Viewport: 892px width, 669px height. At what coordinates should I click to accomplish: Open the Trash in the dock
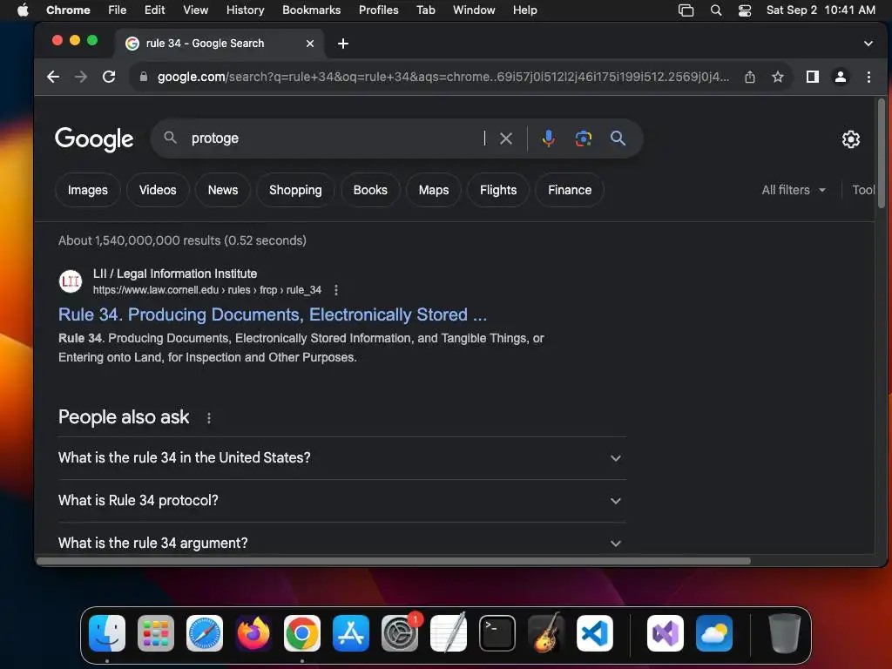[785, 633]
